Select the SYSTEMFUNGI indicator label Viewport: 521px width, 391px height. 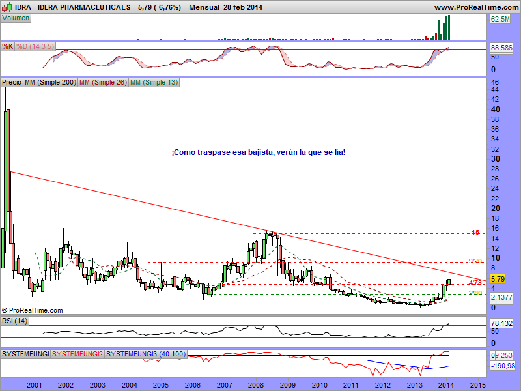pos(25,354)
